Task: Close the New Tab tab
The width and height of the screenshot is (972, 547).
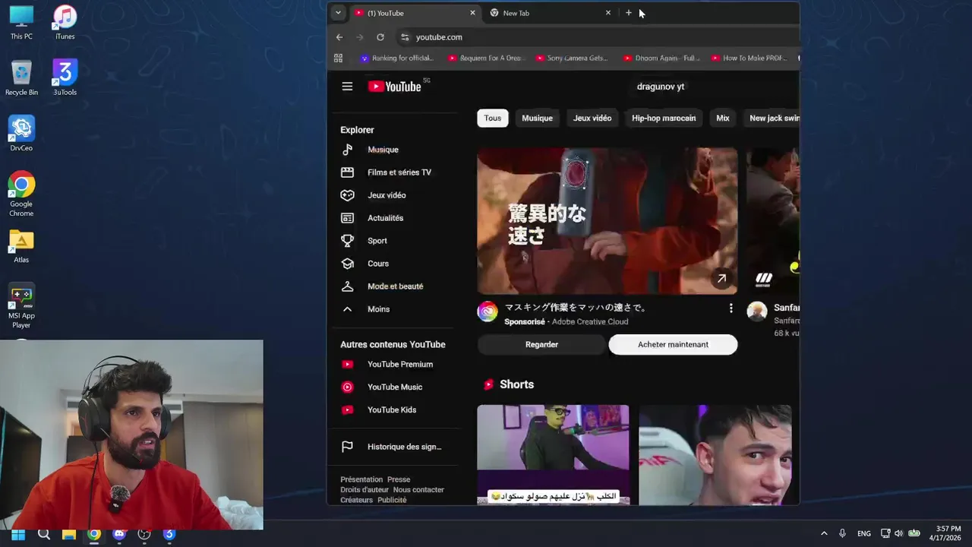Action: 607,13
